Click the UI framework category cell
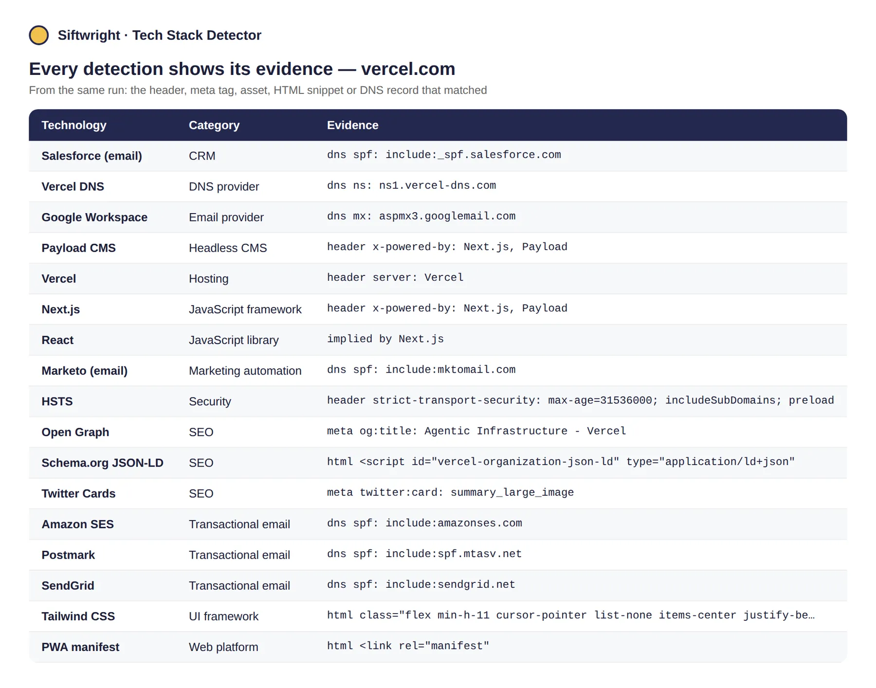This screenshot has height=688, width=876. (223, 616)
